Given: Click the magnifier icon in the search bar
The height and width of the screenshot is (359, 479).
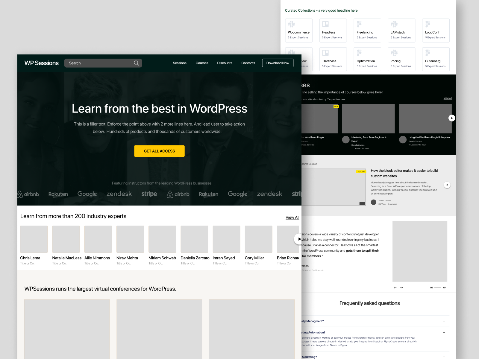Looking at the screenshot, I should 136,63.
